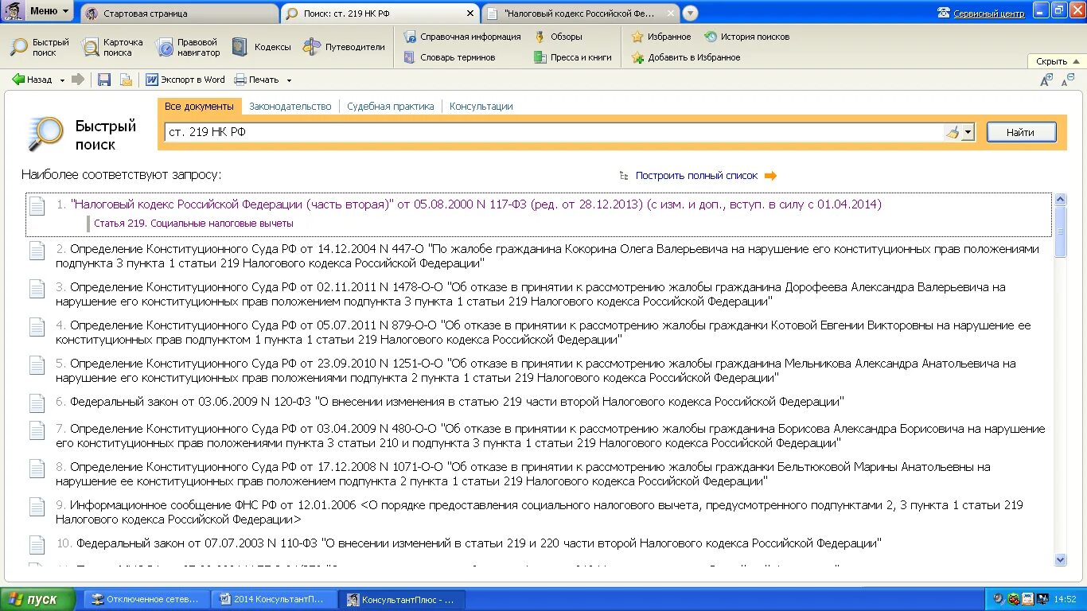Close the Налоговый кодекс tab
The height and width of the screenshot is (611, 1087).
click(671, 14)
